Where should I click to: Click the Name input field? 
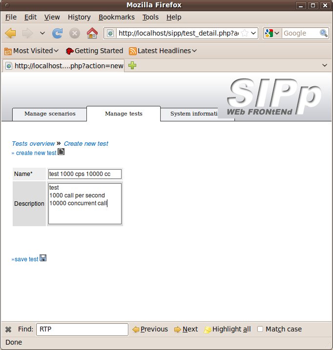tap(85, 174)
